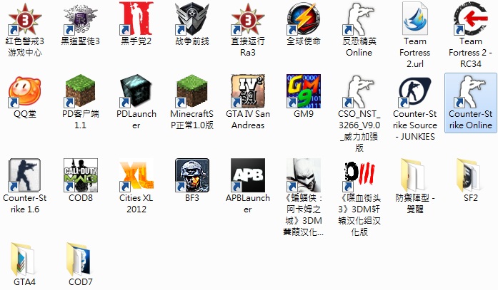Click the COD8 MW3 shortcut icon
The height and width of the screenshot is (290, 498).
[x=80, y=175]
